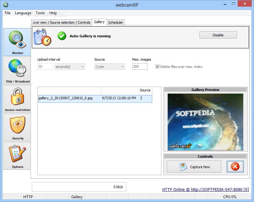This screenshot has width=254, height=202.
Task: Click the Source column header
Action: (145, 90)
